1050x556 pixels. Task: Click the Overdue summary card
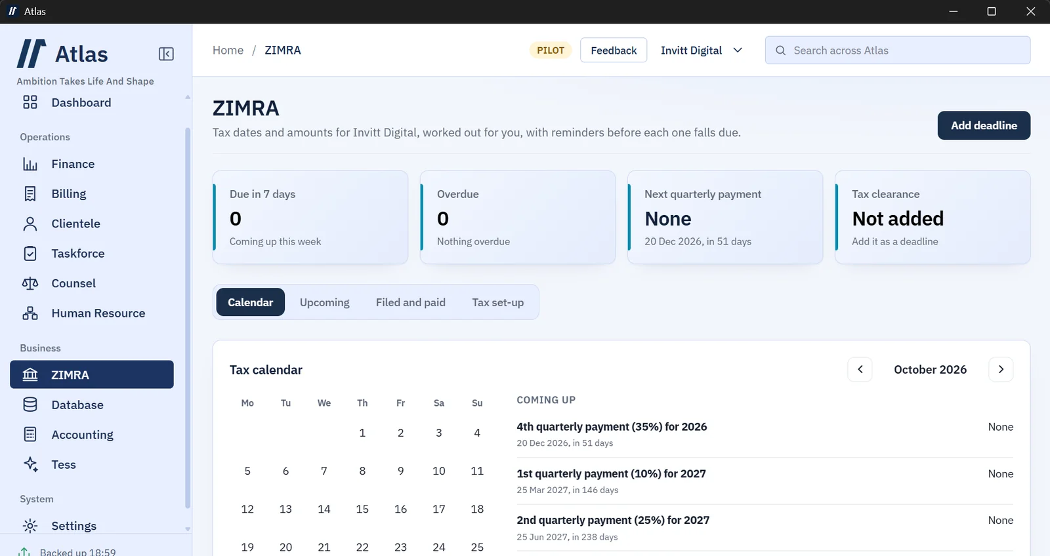point(518,218)
